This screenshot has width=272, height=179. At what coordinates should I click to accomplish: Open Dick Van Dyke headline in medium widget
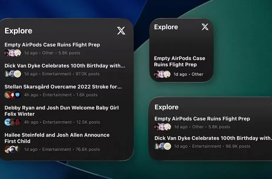212,138
